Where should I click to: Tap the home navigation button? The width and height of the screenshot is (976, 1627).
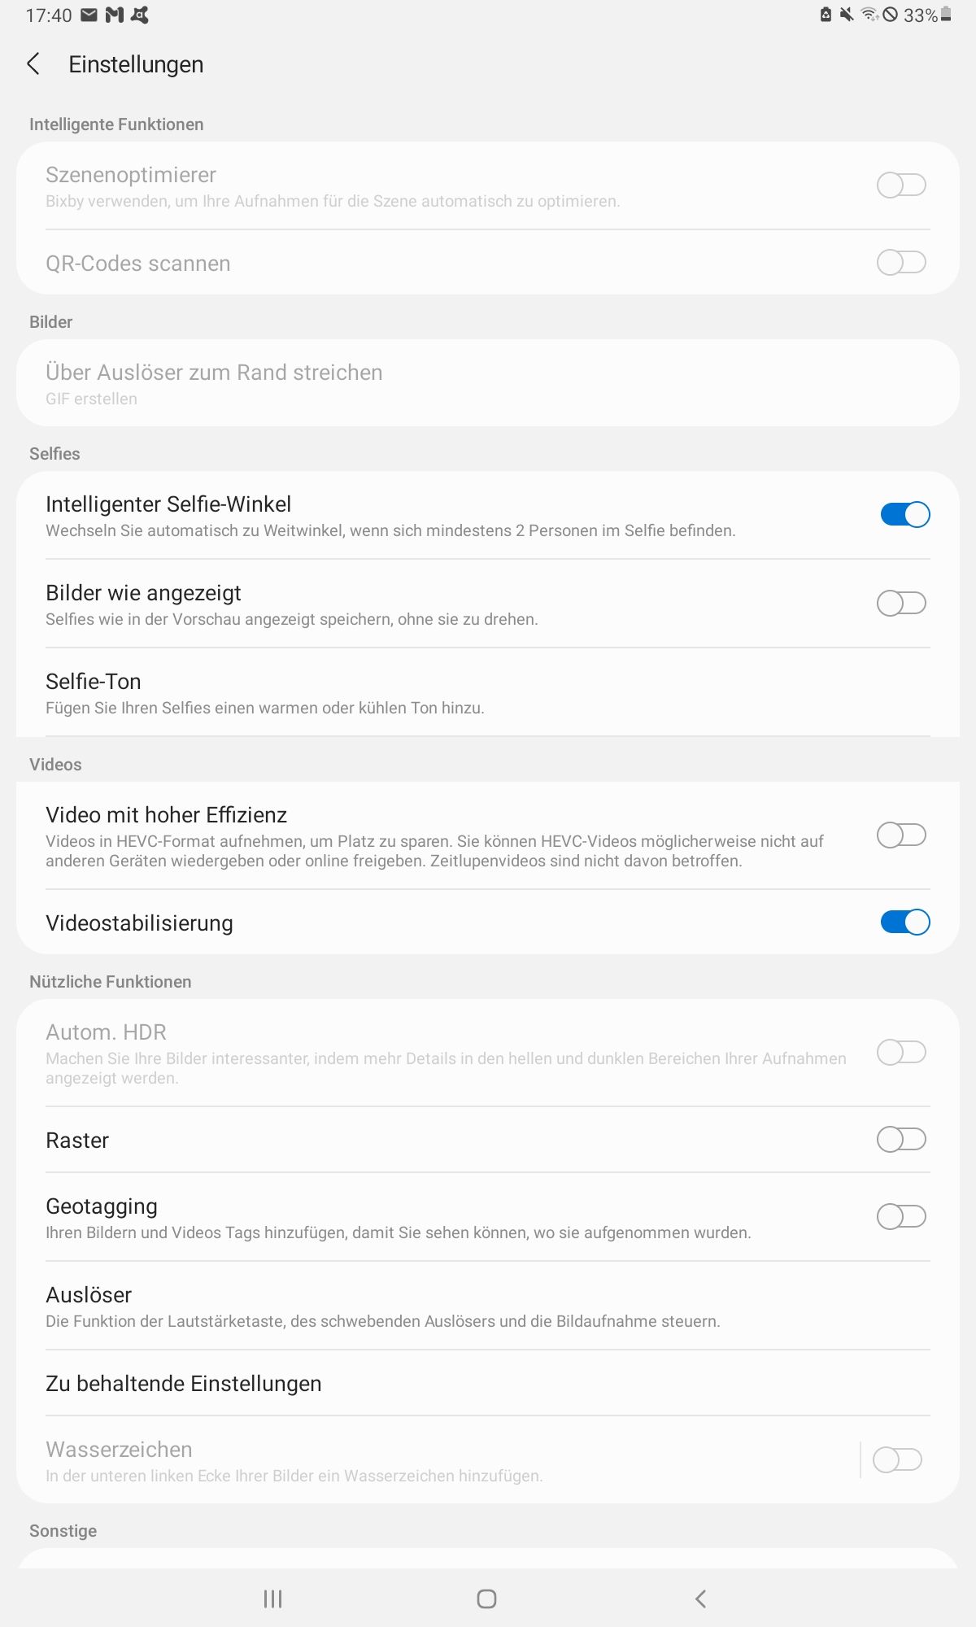pyautogui.click(x=486, y=1599)
